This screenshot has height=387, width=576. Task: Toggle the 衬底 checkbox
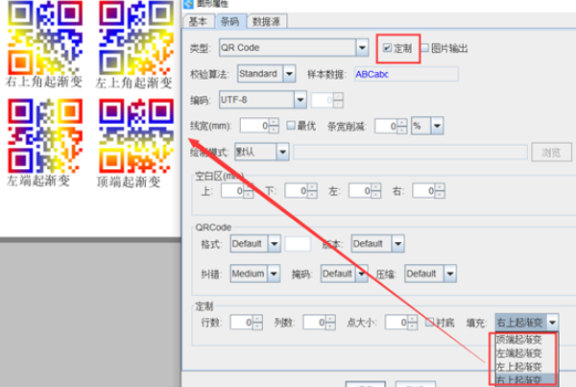[431, 322]
